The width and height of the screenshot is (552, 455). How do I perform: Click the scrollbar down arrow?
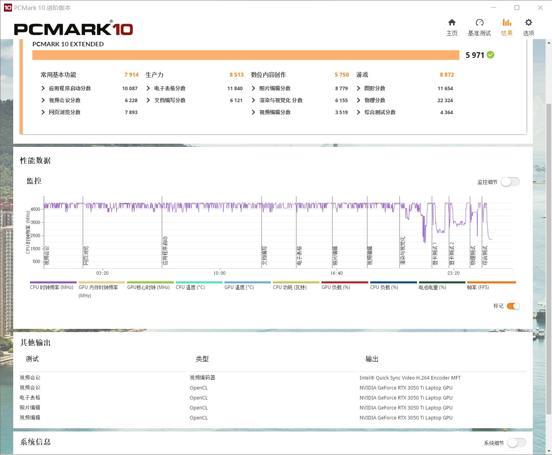click(x=549, y=451)
